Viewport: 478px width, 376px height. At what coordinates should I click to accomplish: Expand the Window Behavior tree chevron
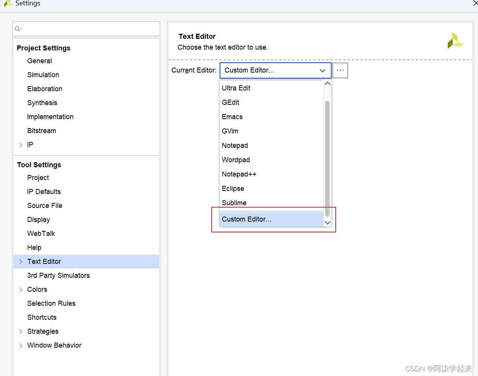coord(21,345)
